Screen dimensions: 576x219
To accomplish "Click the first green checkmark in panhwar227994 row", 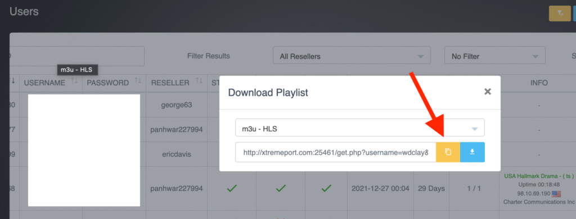I will click(232, 189).
